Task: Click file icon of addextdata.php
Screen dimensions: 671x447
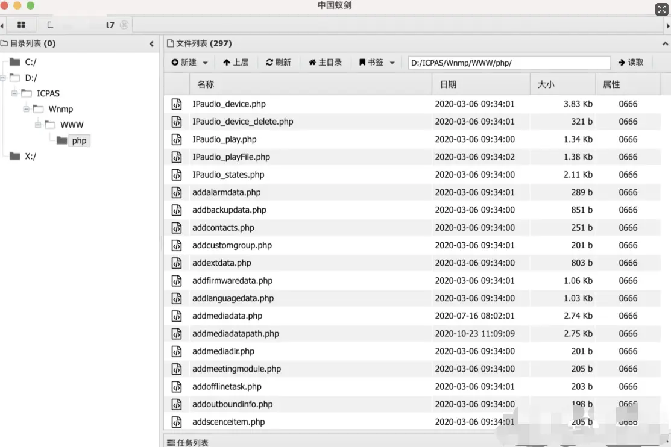Action: point(177,263)
